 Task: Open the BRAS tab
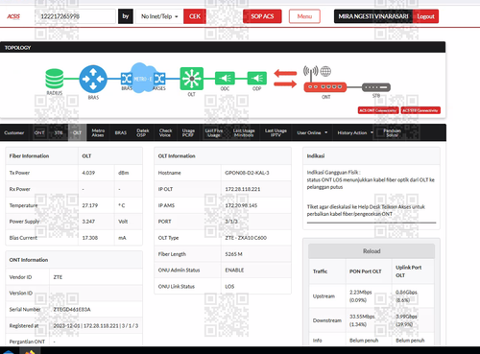121,132
